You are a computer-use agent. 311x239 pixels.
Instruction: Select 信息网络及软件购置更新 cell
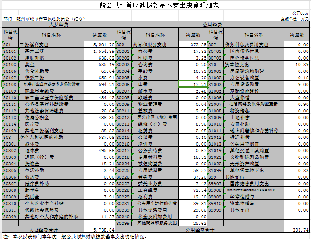[x=254, y=104]
